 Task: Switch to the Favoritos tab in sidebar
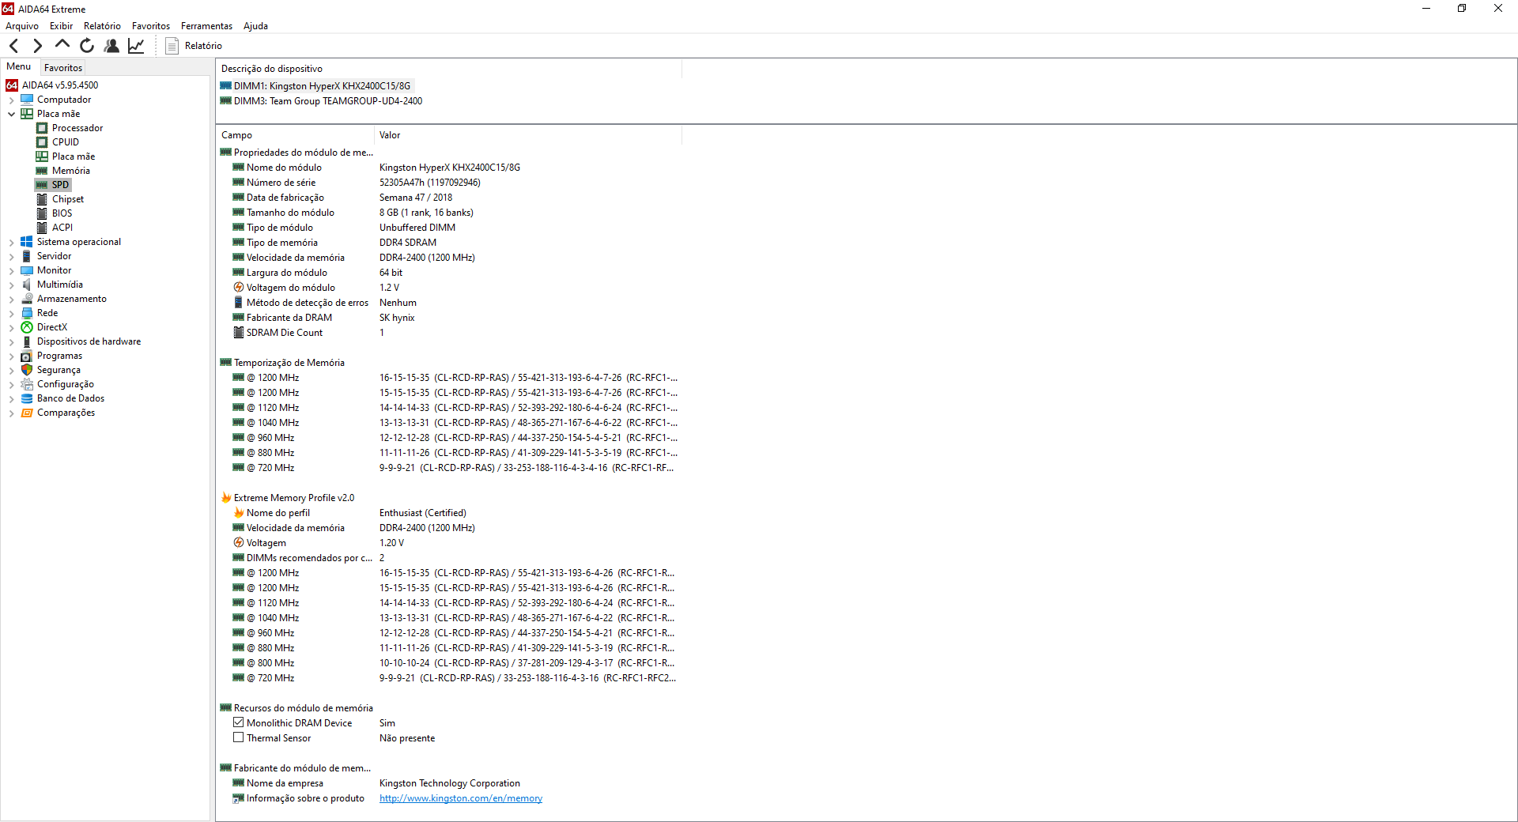point(63,68)
